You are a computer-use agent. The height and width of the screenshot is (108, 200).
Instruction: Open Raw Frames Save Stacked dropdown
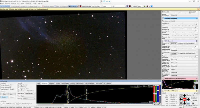point(30,93)
